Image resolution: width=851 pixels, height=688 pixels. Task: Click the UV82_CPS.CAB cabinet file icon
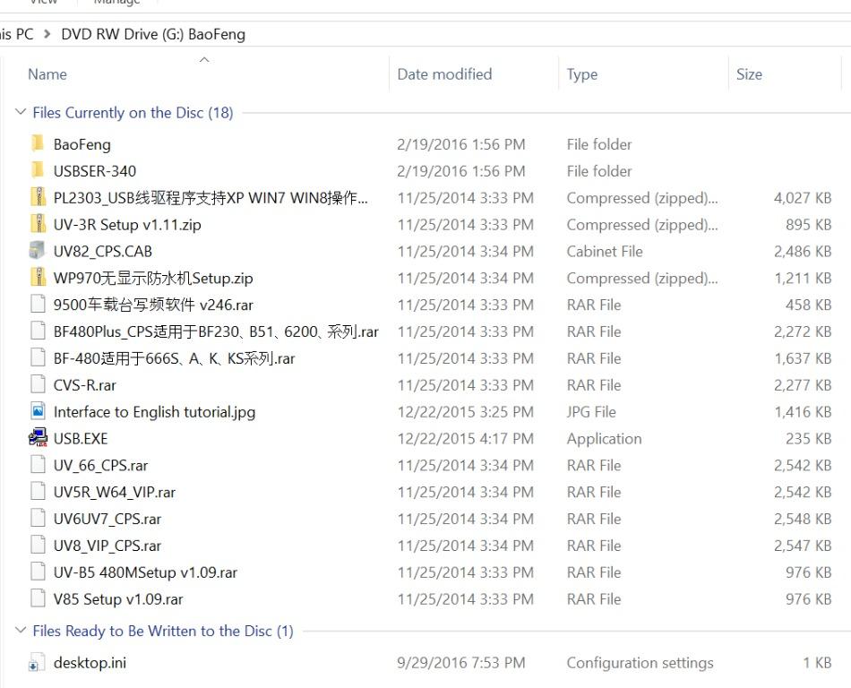[38, 252]
